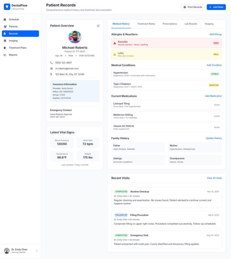The width and height of the screenshot is (231, 259).
Task: Click the Imaging icon in the sidebar
Action: pos(5,41)
